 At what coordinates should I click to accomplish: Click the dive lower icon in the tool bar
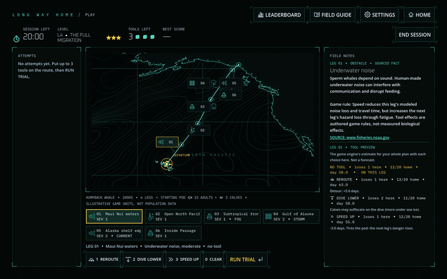pyautogui.click(x=128, y=260)
